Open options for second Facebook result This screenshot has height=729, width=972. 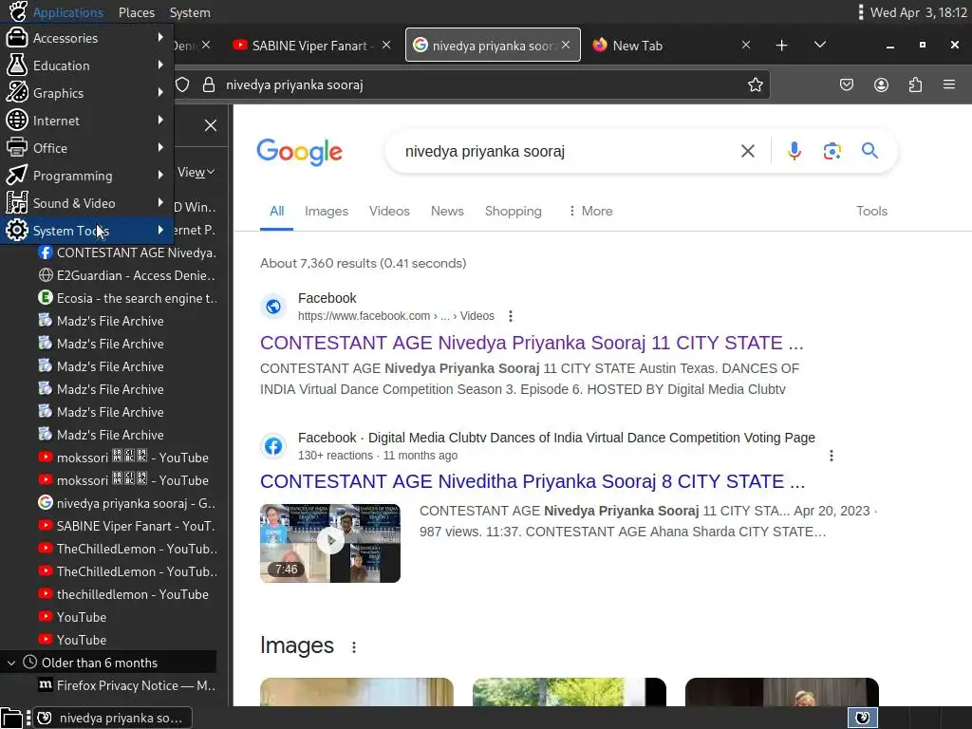tap(832, 456)
